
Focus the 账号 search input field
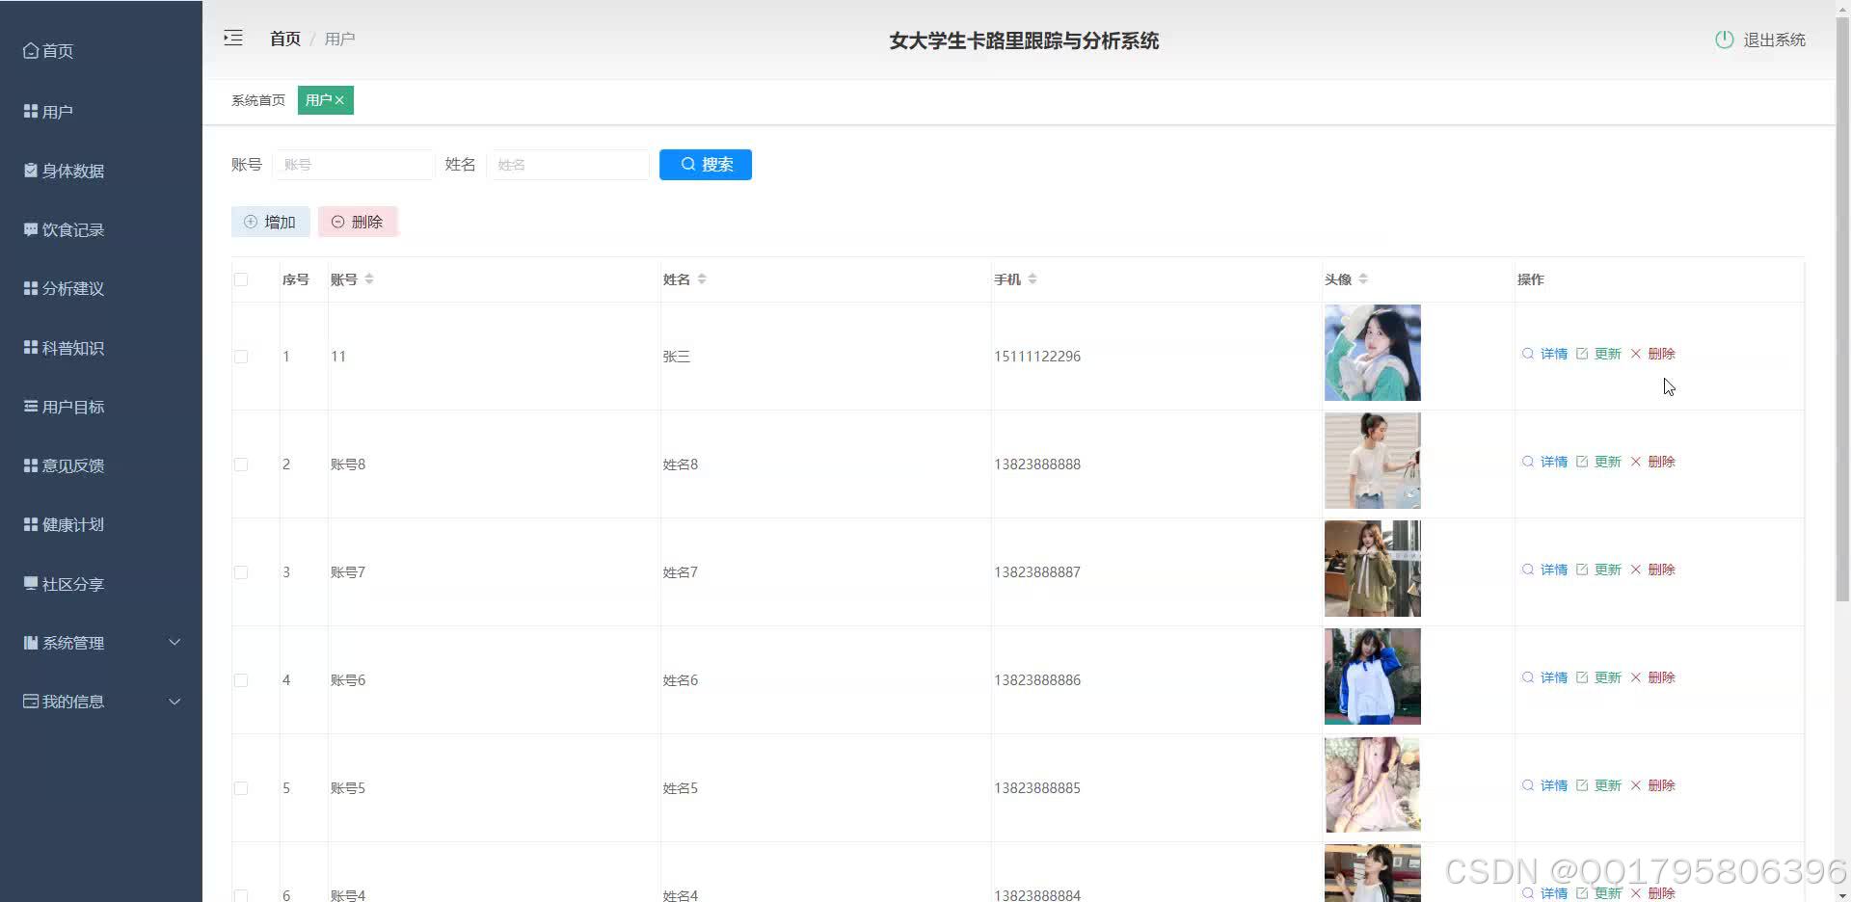(354, 165)
